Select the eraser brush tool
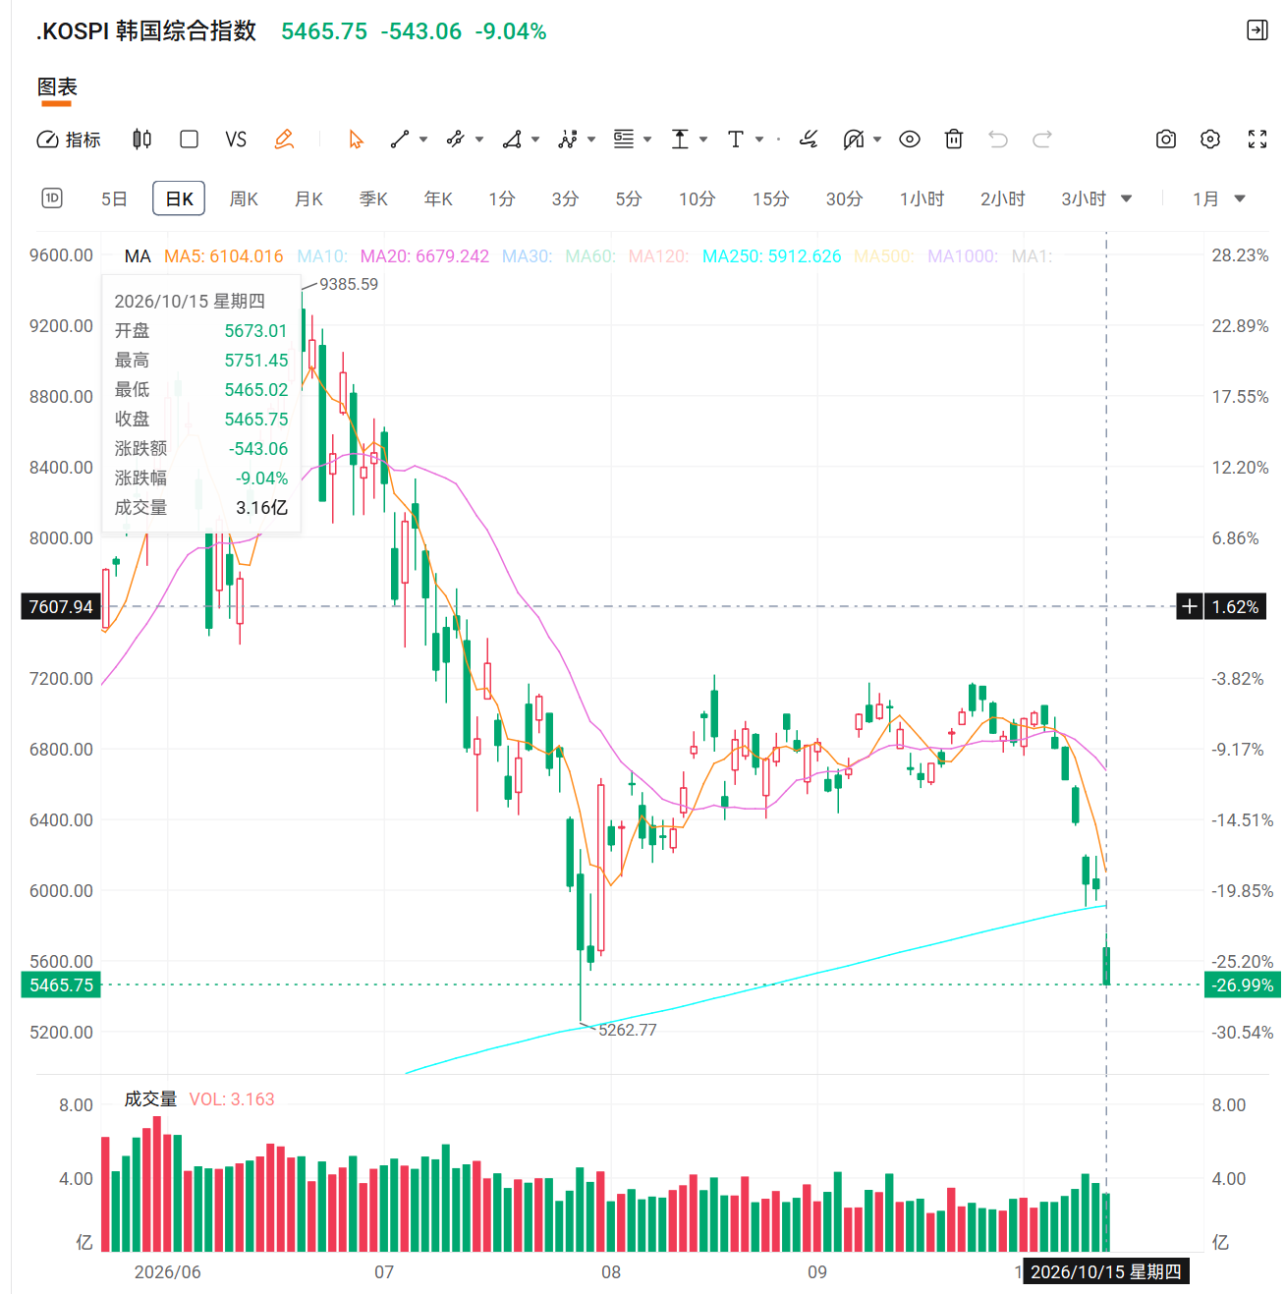This screenshot has width=1285, height=1294. point(809,140)
